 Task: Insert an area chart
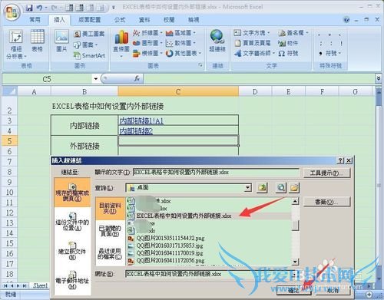pyautogui.click(x=180, y=33)
